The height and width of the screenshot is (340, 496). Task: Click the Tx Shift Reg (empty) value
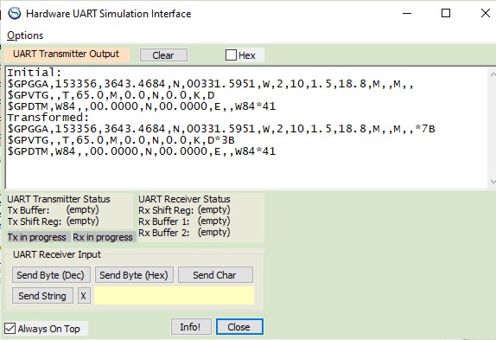83,221
